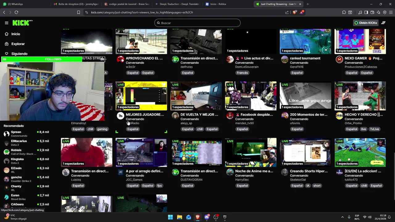Open recommended channel Spreen

click(x=26, y=134)
